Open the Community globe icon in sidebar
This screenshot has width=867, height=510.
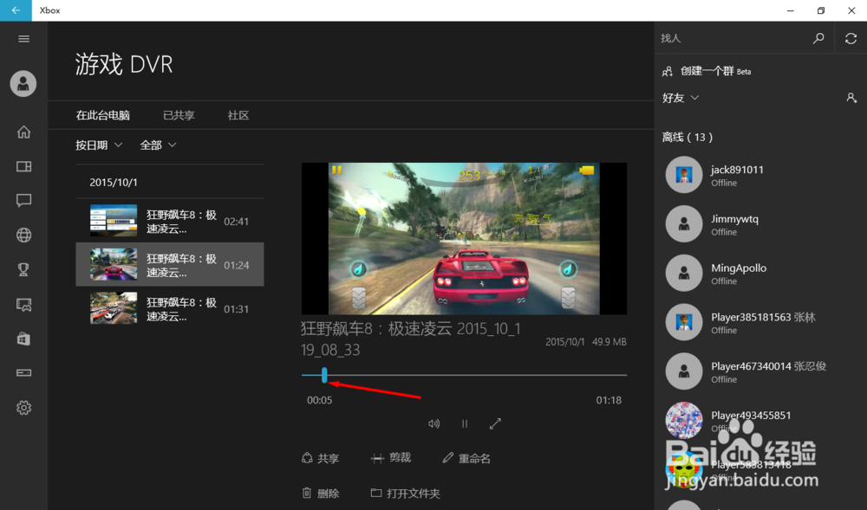pos(23,235)
